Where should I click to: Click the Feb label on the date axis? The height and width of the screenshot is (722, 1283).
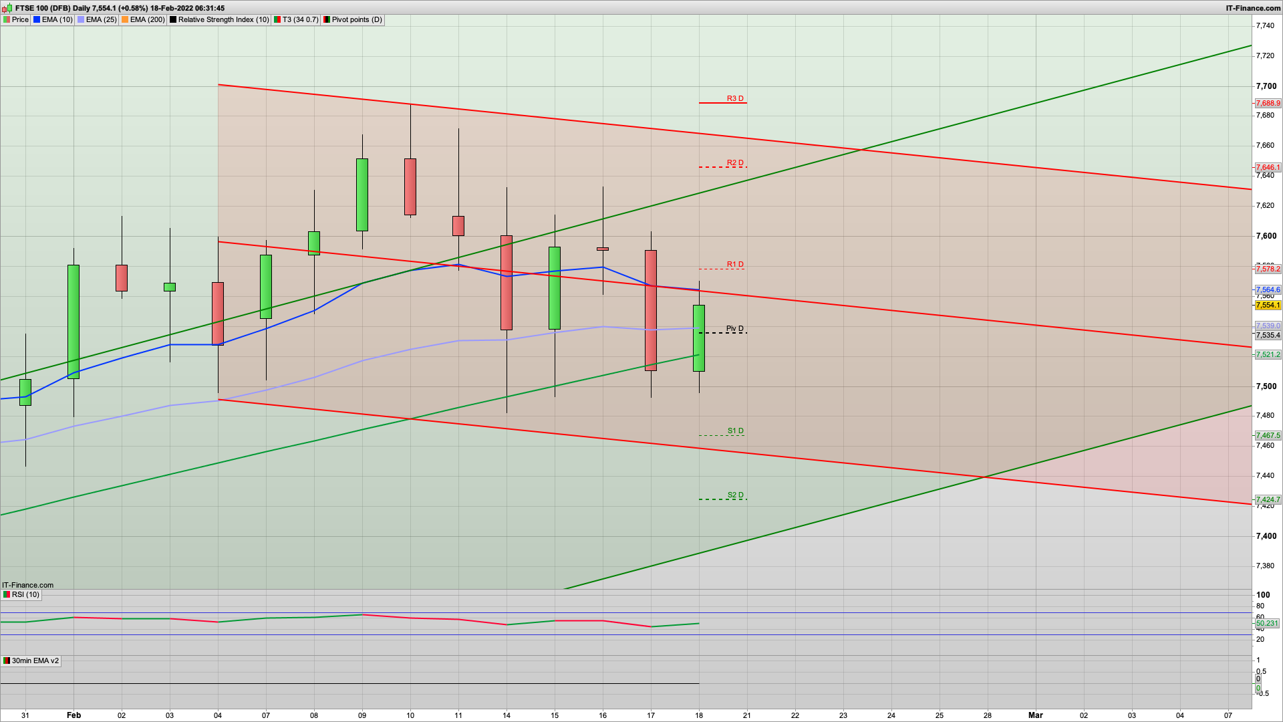point(74,715)
